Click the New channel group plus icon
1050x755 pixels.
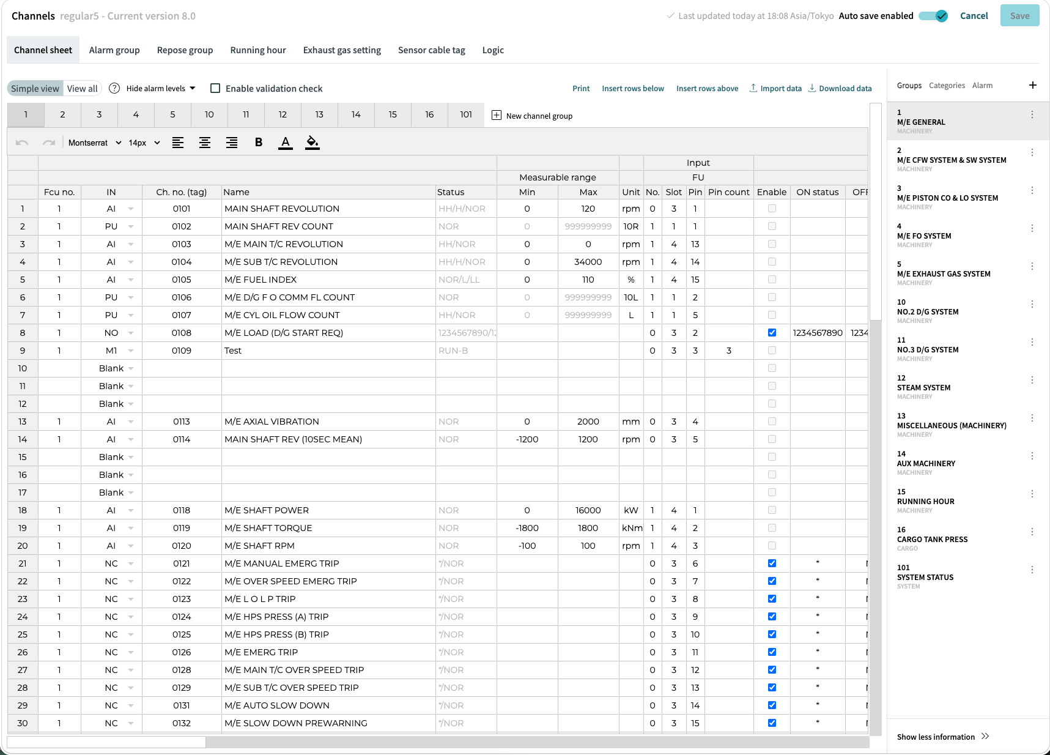point(497,115)
